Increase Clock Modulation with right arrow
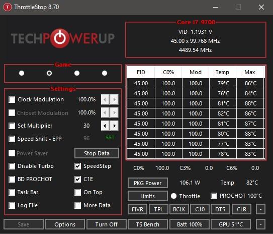Image resolution: width=273 pixels, height=234 pixels. 114,99
